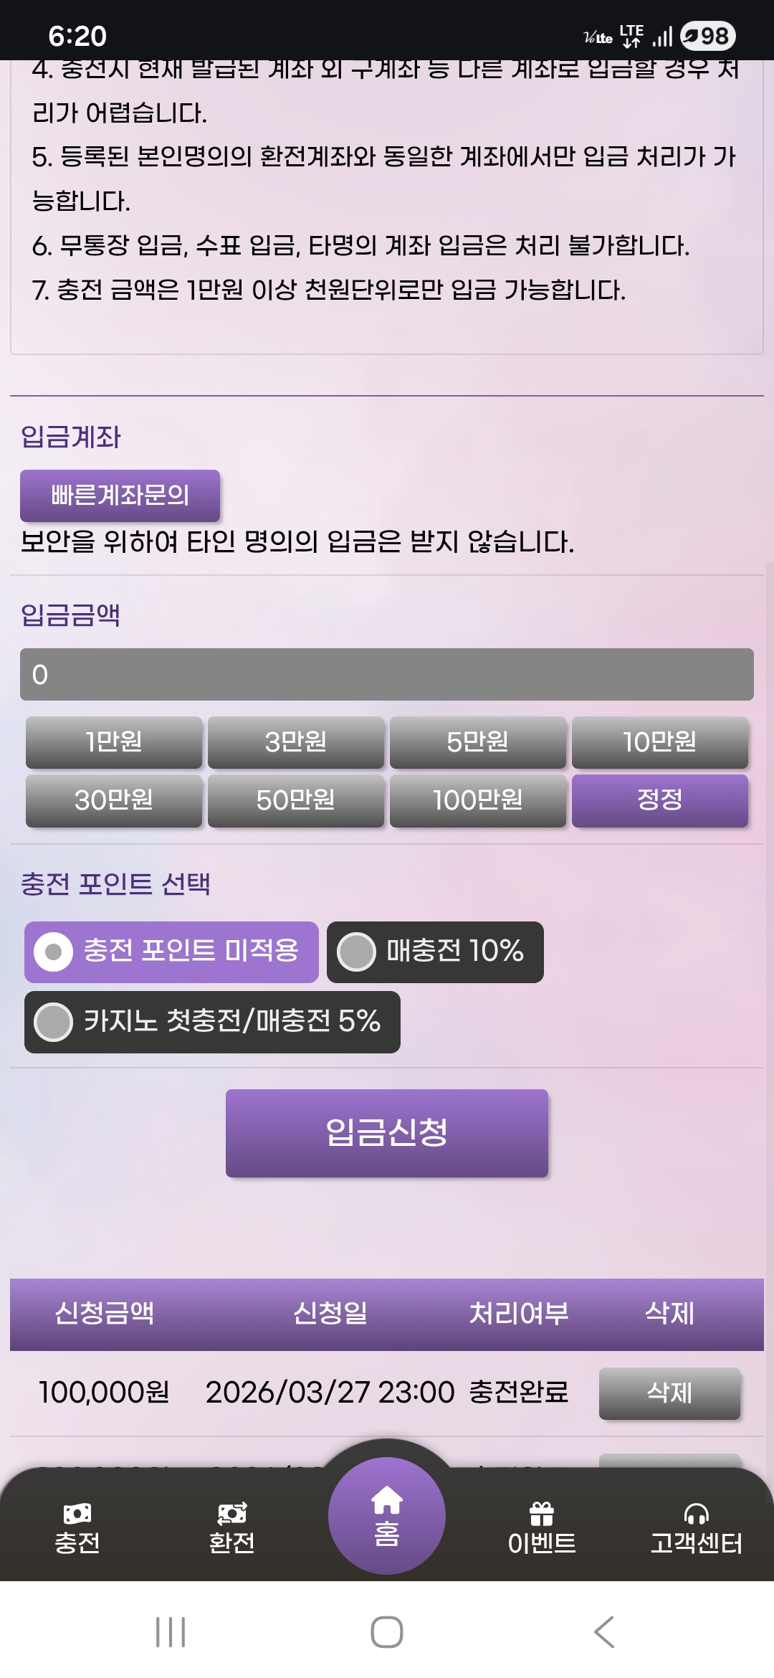Delete the 100,000원 request row
Image resolution: width=774 pixels, height=1678 pixels.
tap(669, 1393)
